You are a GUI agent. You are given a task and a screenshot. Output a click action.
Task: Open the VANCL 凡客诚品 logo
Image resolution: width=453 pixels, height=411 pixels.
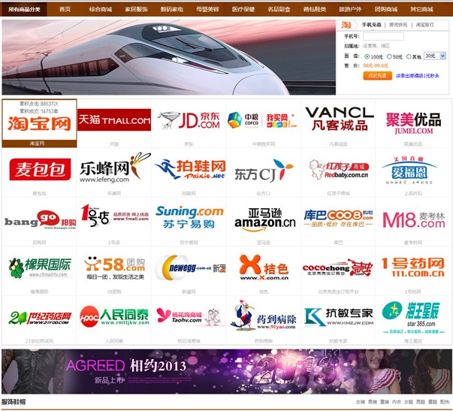[339, 119]
